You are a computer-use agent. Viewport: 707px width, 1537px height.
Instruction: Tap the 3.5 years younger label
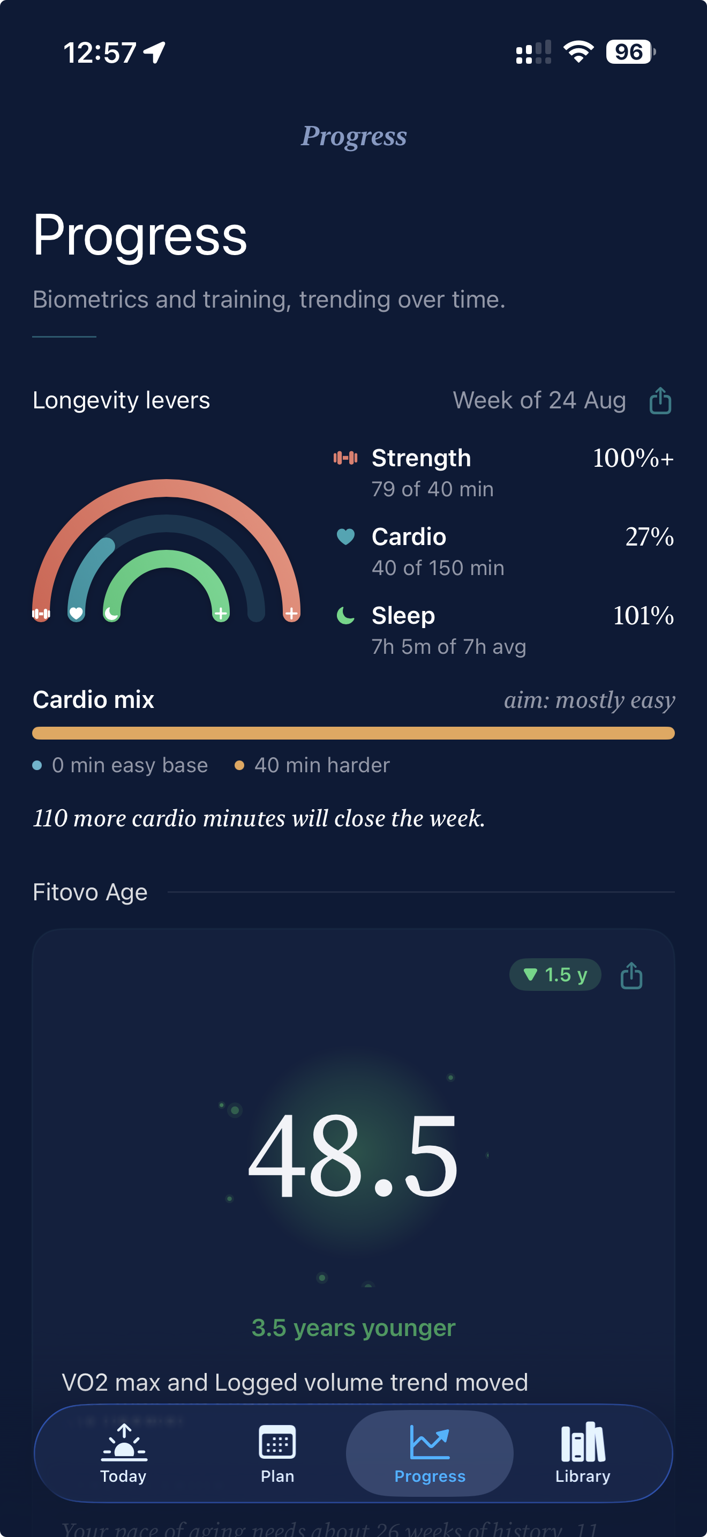pos(353,1327)
